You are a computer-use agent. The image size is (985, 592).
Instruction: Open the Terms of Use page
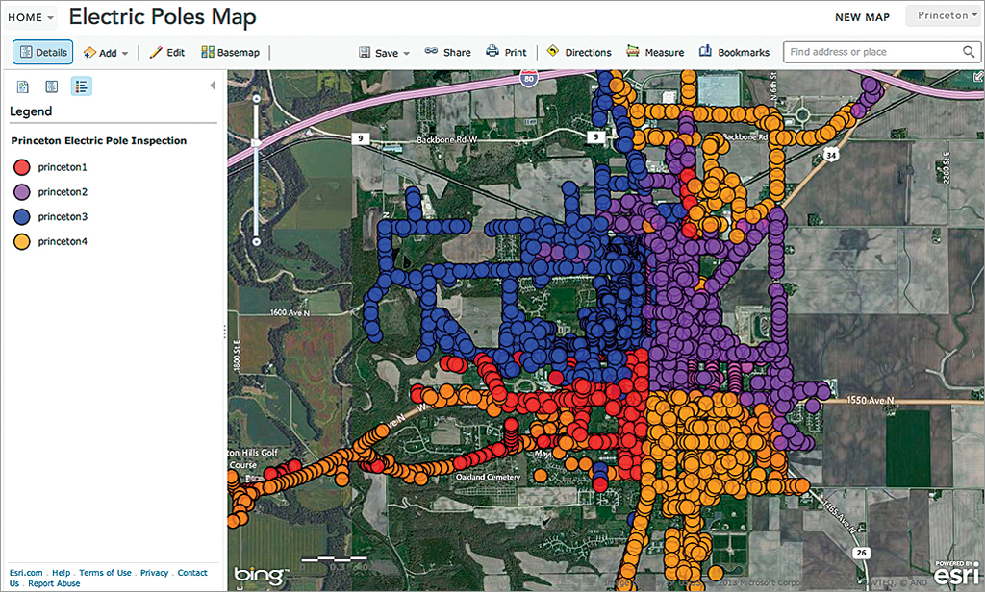click(105, 572)
